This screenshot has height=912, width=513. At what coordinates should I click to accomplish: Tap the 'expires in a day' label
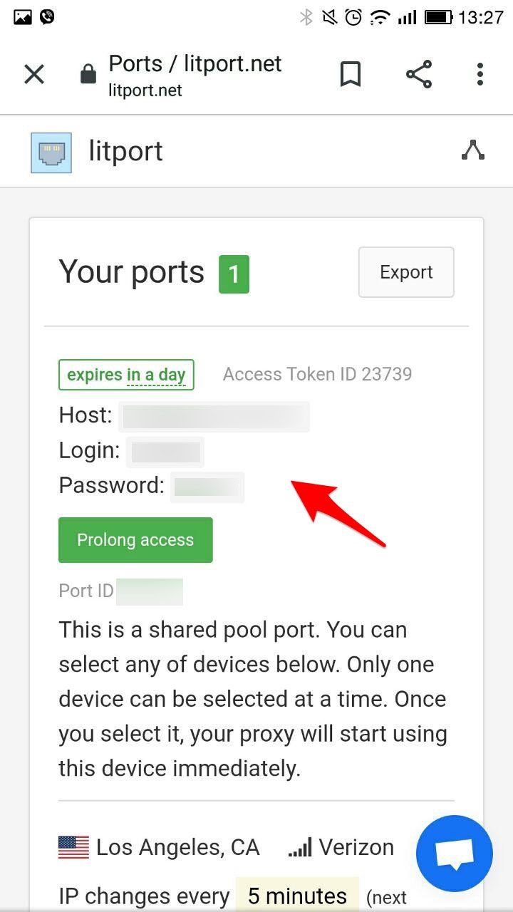[126, 375]
